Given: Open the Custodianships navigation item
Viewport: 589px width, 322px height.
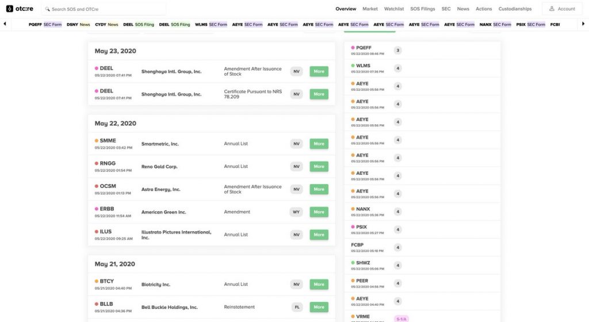Looking at the screenshot, I should [x=515, y=9].
